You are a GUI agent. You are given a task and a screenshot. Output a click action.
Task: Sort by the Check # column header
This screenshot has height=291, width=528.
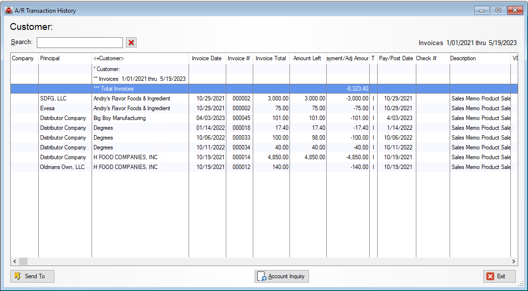point(432,58)
